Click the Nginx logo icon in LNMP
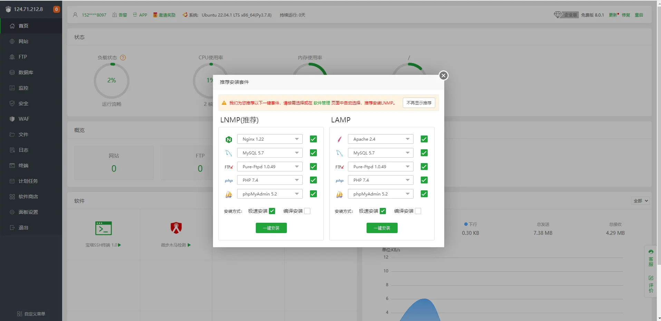Screen dimensions: 661x321 229,140
